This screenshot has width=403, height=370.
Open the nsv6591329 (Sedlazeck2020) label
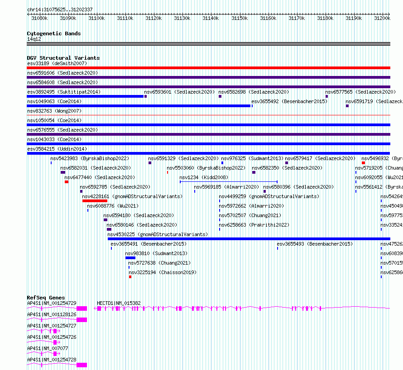[x=183, y=158]
